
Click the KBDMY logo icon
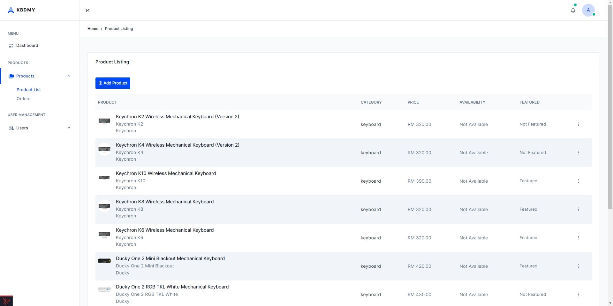click(x=11, y=10)
